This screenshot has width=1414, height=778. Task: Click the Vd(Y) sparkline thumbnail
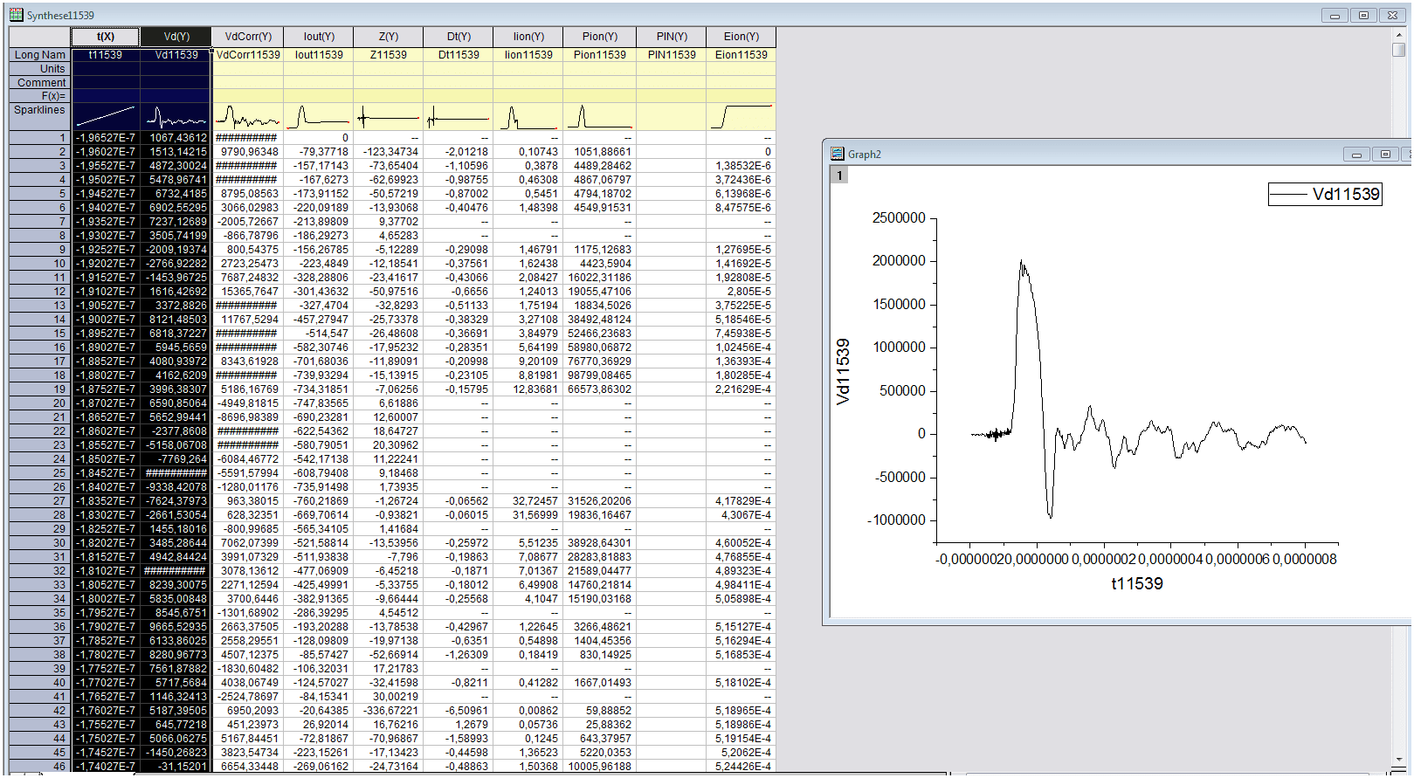pyautogui.click(x=176, y=117)
